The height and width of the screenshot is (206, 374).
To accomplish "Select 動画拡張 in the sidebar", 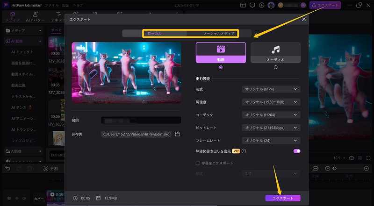I will 18,85.
